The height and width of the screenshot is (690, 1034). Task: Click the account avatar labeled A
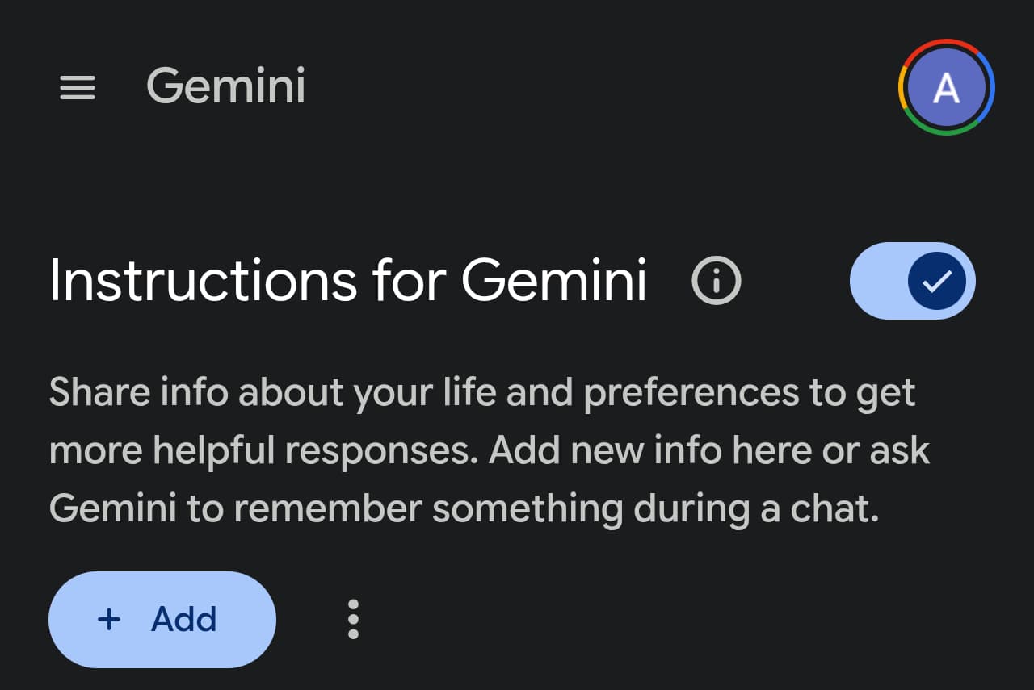(x=946, y=87)
